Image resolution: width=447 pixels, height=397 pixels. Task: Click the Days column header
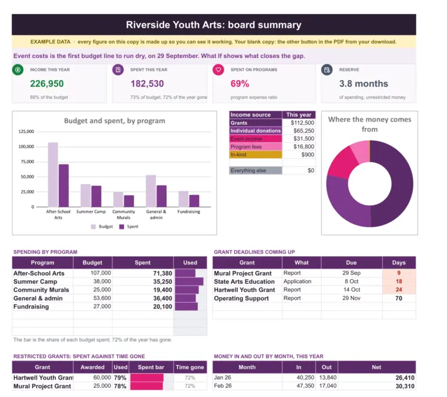[399, 263]
